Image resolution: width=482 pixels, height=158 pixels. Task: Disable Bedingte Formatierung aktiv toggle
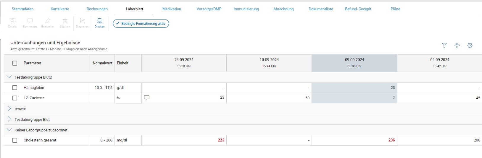click(141, 24)
